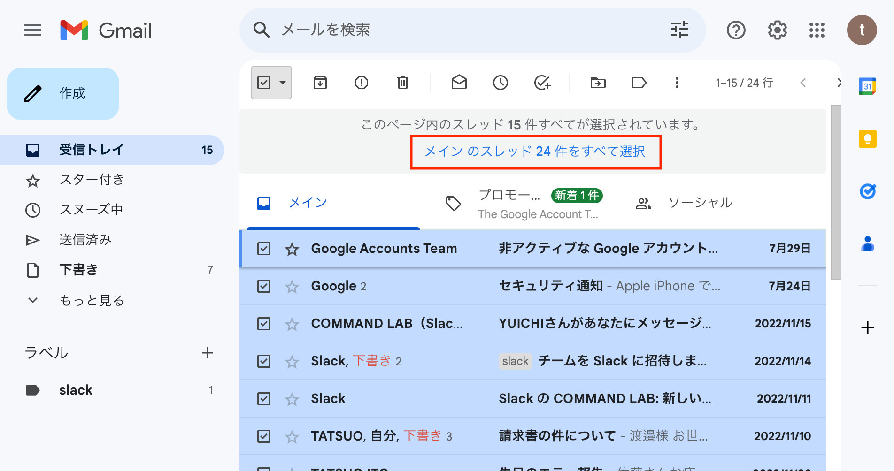The width and height of the screenshot is (894, 471).
Task: Open Settings gear icon
Action: tap(778, 30)
